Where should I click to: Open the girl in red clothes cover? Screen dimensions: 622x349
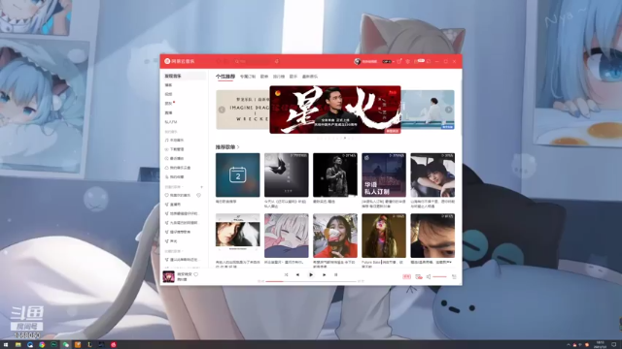(x=335, y=236)
